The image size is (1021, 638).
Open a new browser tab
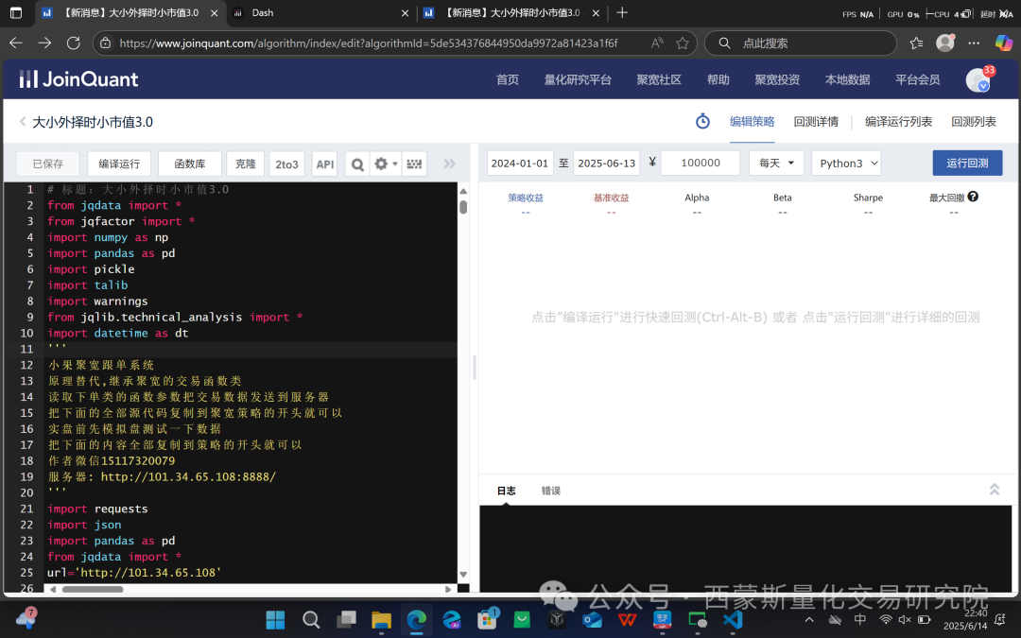point(622,12)
